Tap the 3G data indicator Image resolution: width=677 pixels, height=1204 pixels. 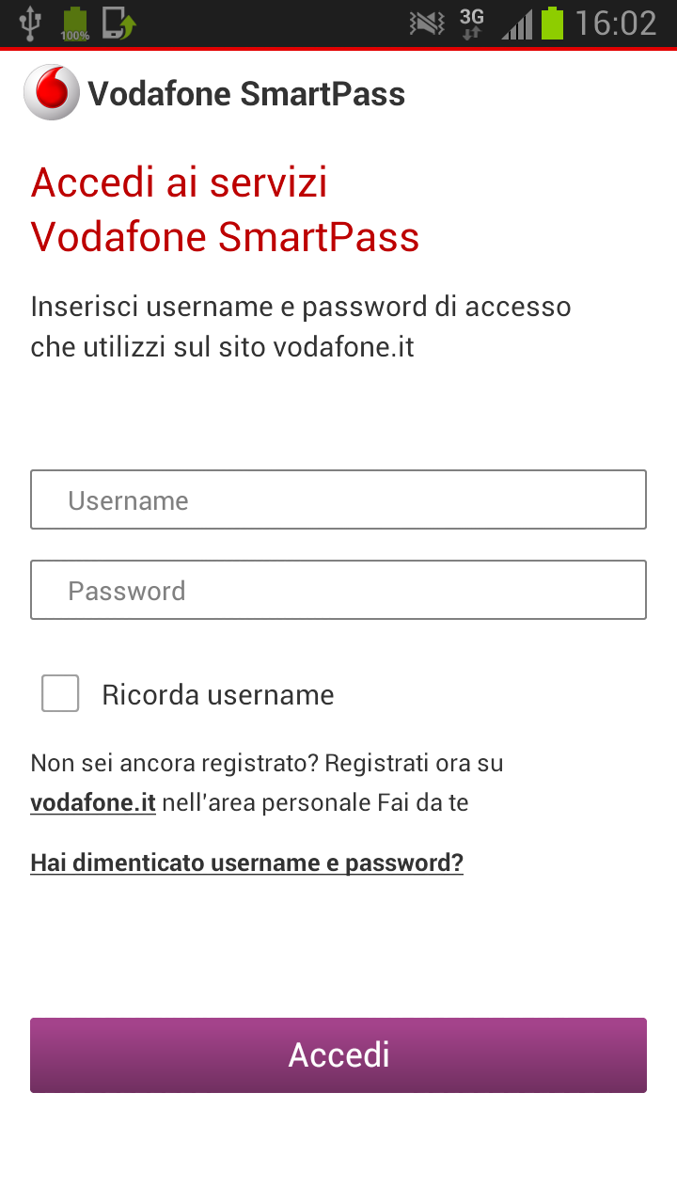pyautogui.click(x=471, y=23)
